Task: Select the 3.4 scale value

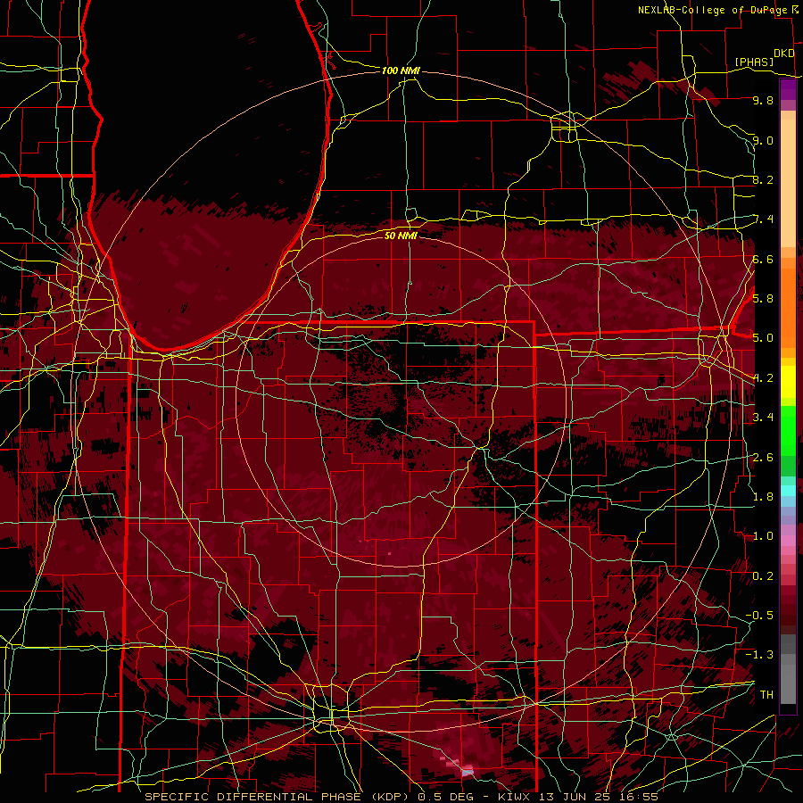Action: [763, 417]
